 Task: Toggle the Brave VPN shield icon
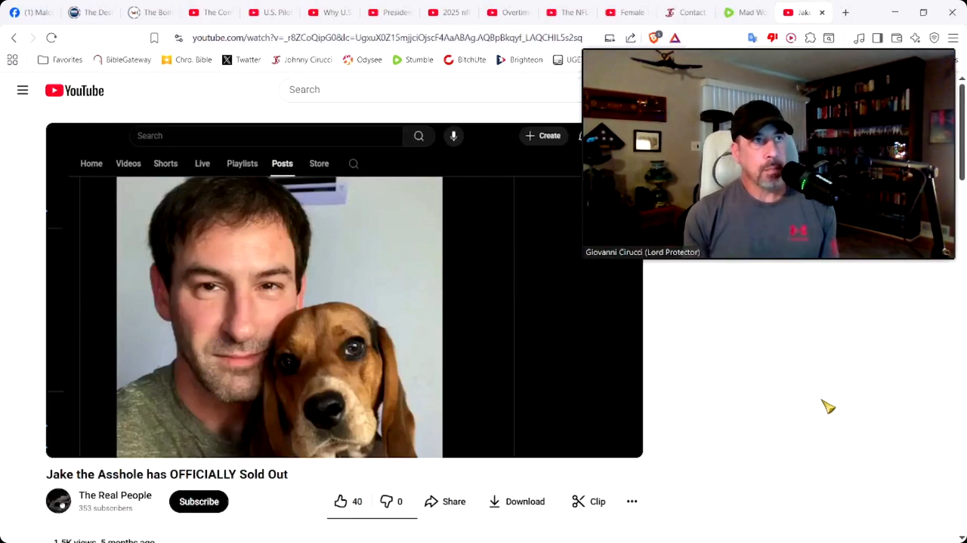(x=934, y=38)
